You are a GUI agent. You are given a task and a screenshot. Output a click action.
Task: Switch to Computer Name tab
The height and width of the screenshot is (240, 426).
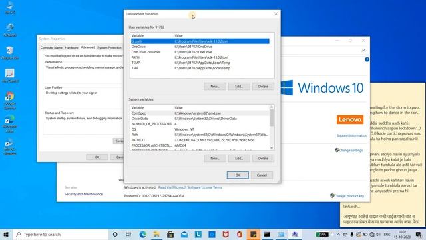click(51, 47)
